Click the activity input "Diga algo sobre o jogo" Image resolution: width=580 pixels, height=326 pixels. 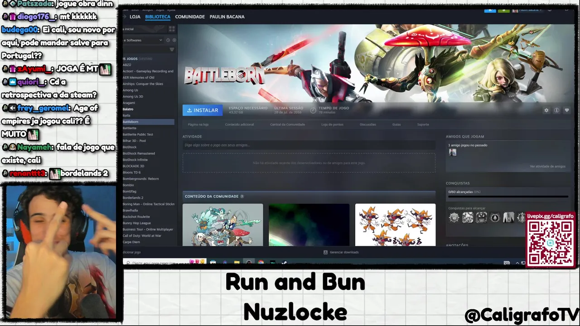[309, 145]
